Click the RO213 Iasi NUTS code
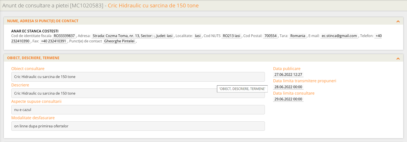 (232, 36)
